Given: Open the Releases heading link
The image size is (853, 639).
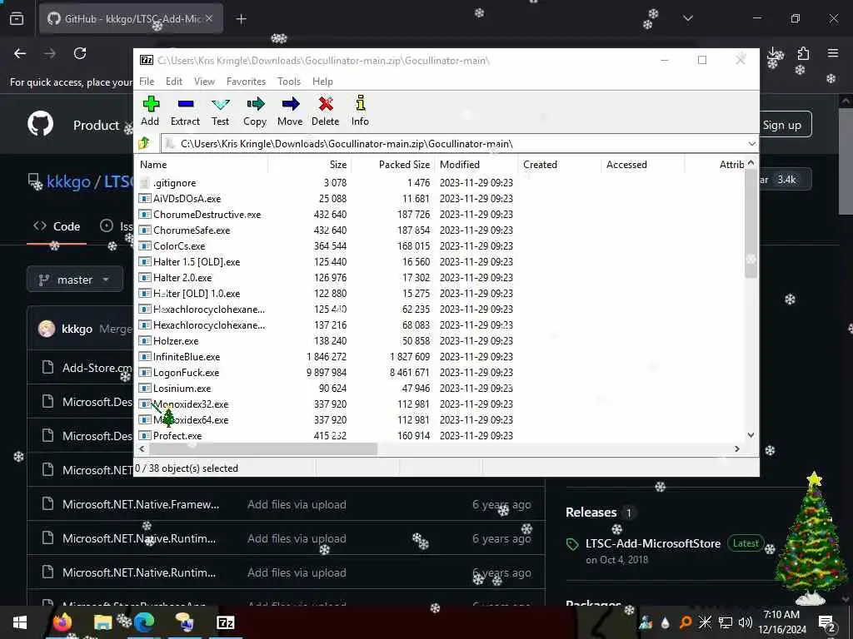Looking at the screenshot, I should tap(591, 513).
